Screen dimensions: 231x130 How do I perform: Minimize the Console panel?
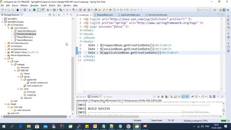(218, 96)
